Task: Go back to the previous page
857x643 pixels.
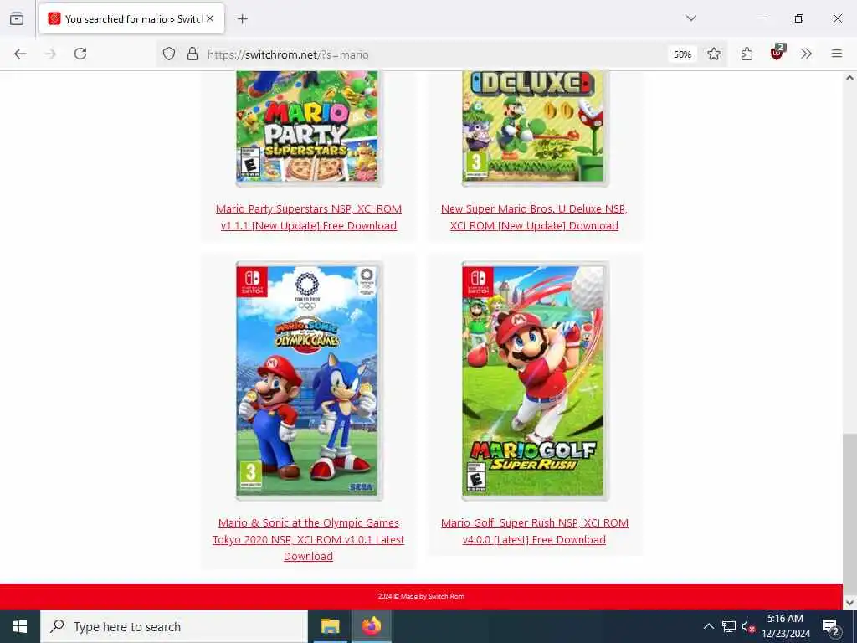Action: 20,54
